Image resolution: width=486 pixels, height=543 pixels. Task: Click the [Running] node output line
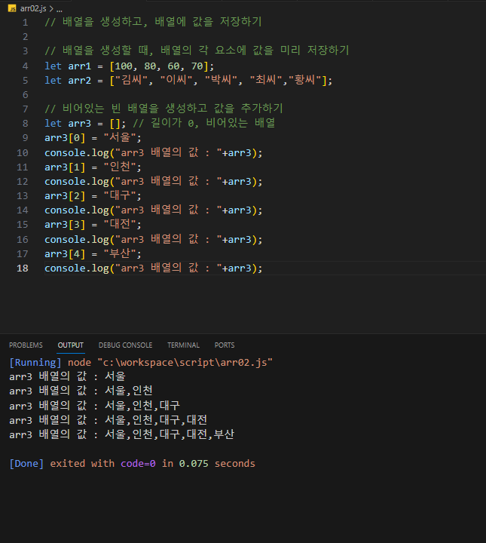point(141,363)
